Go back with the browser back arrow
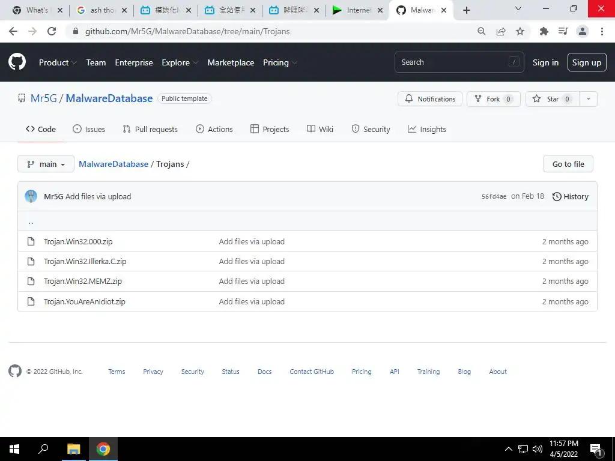 13,31
